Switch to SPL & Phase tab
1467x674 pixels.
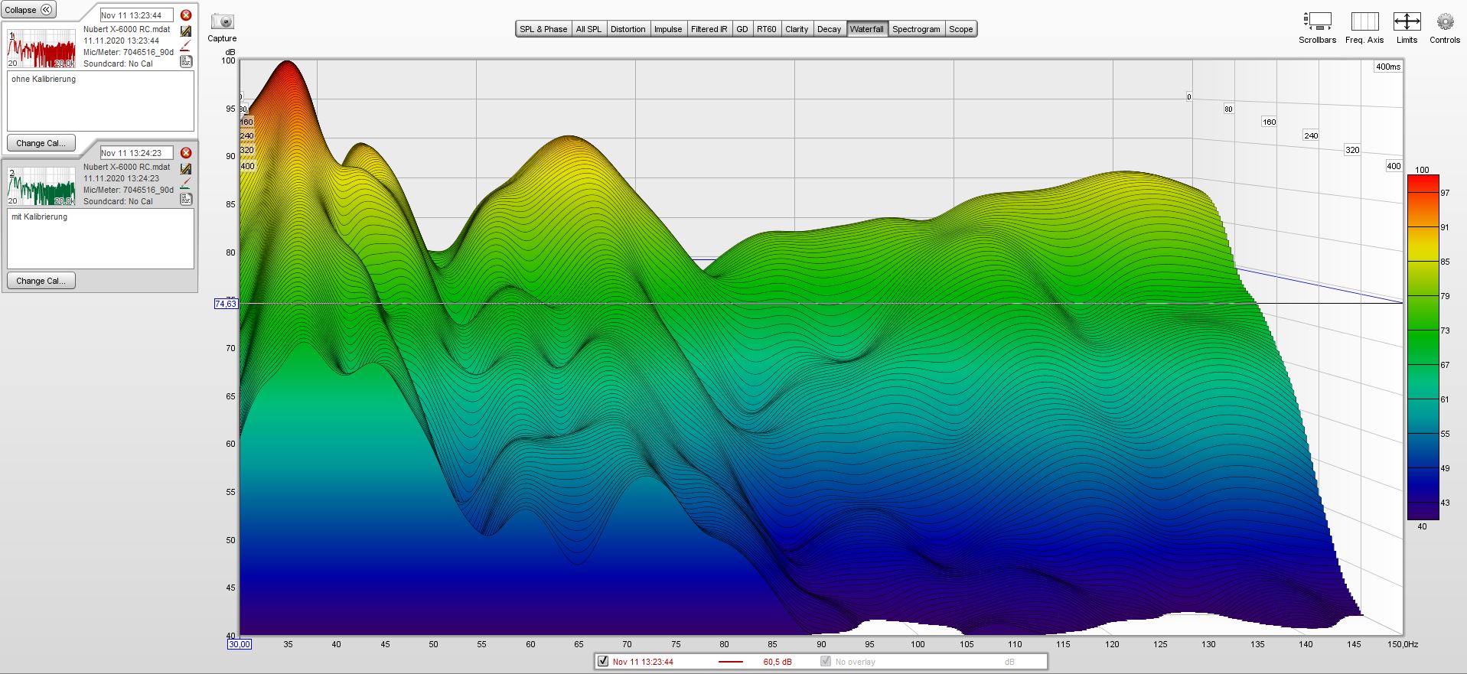[543, 29]
